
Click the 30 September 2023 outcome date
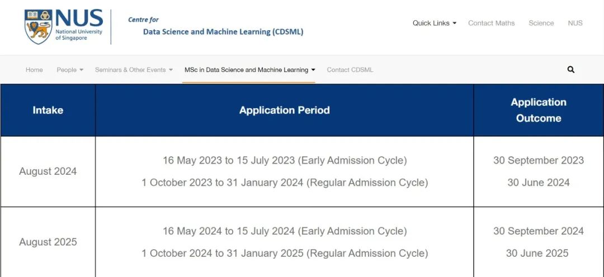click(539, 160)
